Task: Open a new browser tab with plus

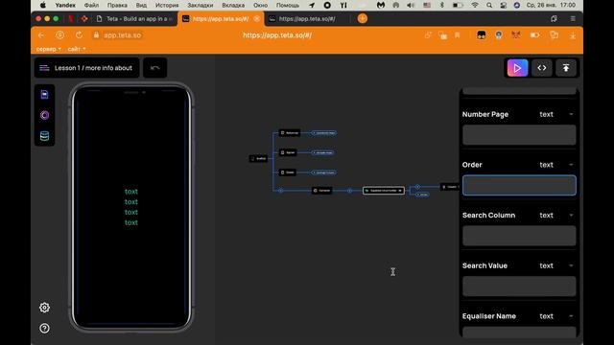Action: (x=363, y=18)
